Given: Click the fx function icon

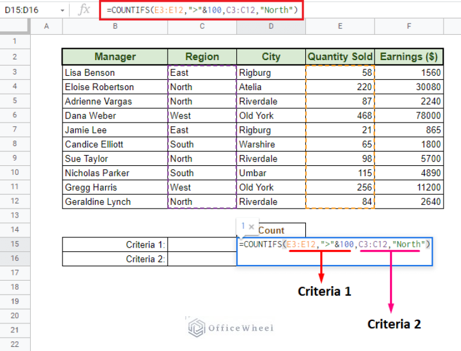Looking at the screenshot, I should pyautogui.click(x=85, y=10).
